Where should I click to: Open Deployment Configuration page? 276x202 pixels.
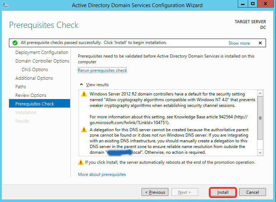click(41, 52)
